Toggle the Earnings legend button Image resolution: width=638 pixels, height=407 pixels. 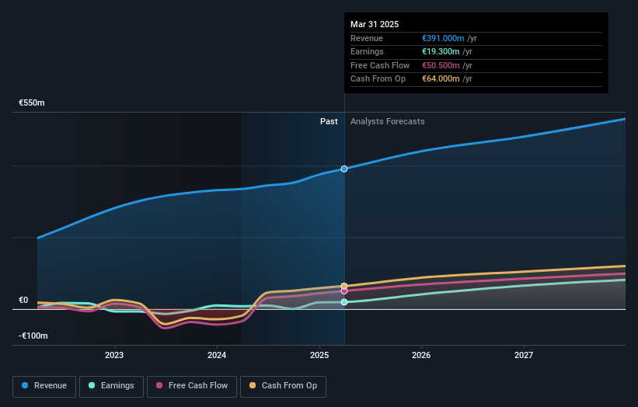[x=111, y=386]
